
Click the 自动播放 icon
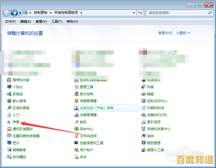tap(9, 157)
